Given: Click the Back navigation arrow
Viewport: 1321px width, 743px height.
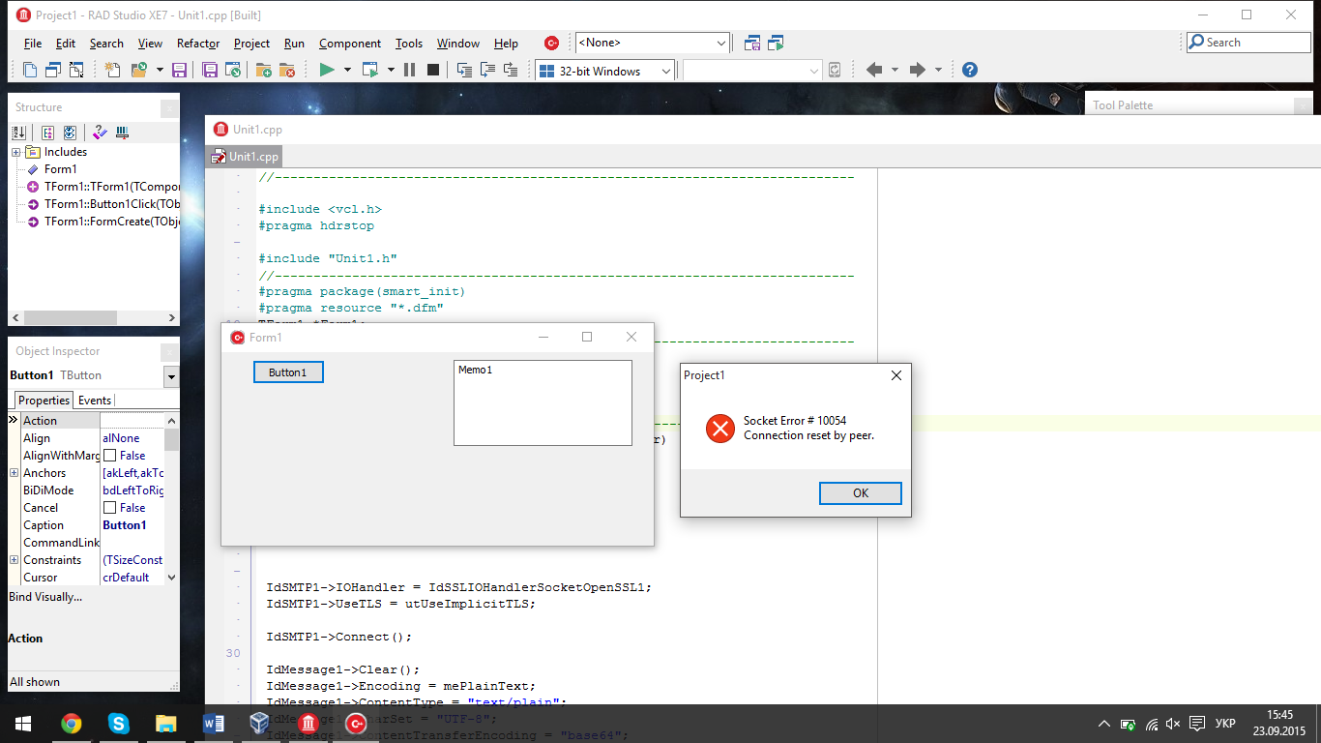Looking at the screenshot, I should [874, 70].
